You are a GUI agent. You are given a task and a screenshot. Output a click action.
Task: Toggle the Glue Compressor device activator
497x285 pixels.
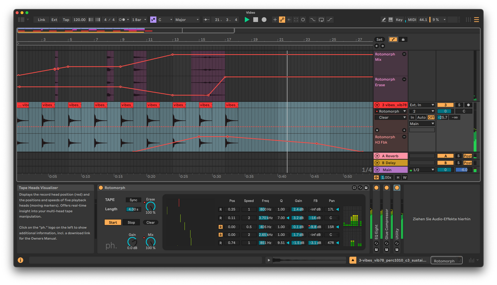coord(387,188)
